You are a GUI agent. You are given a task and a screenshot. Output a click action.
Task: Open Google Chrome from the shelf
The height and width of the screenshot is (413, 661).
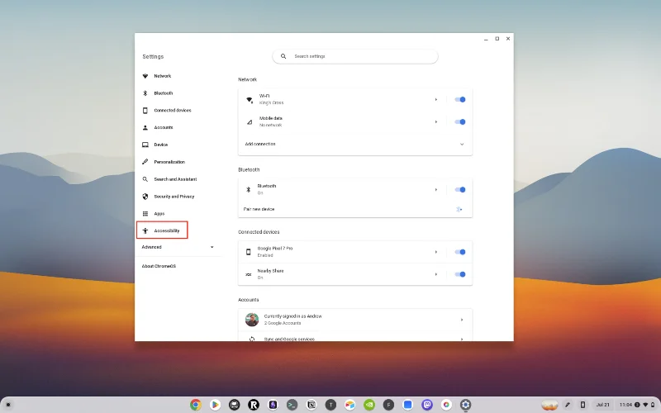coord(196,405)
